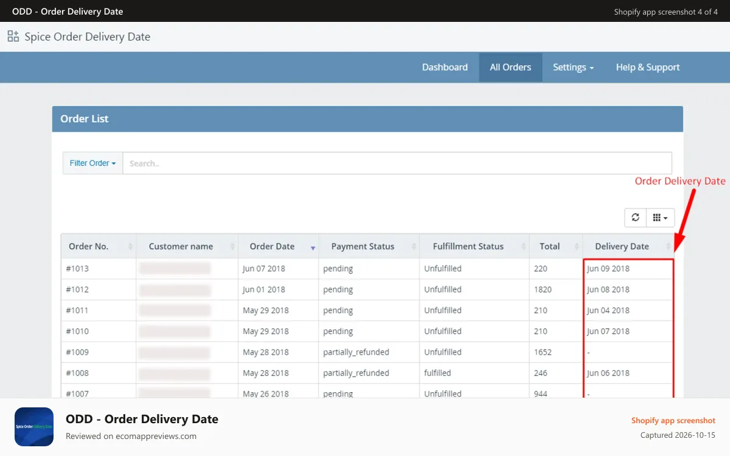Click total value 246
The height and width of the screenshot is (456, 730).
coord(540,373)
